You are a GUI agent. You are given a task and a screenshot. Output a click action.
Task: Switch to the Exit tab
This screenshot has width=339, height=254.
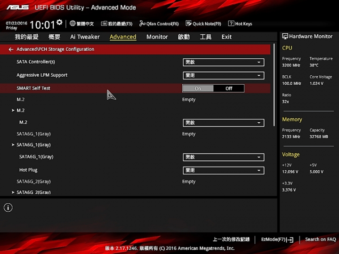pos(226,37)
